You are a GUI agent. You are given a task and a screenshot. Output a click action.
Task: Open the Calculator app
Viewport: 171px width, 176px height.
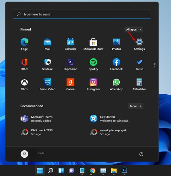click(139, 84)
